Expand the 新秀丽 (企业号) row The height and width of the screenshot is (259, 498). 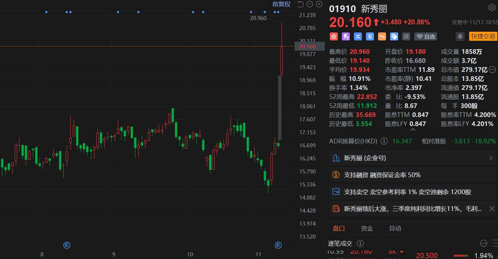point(412,158)
